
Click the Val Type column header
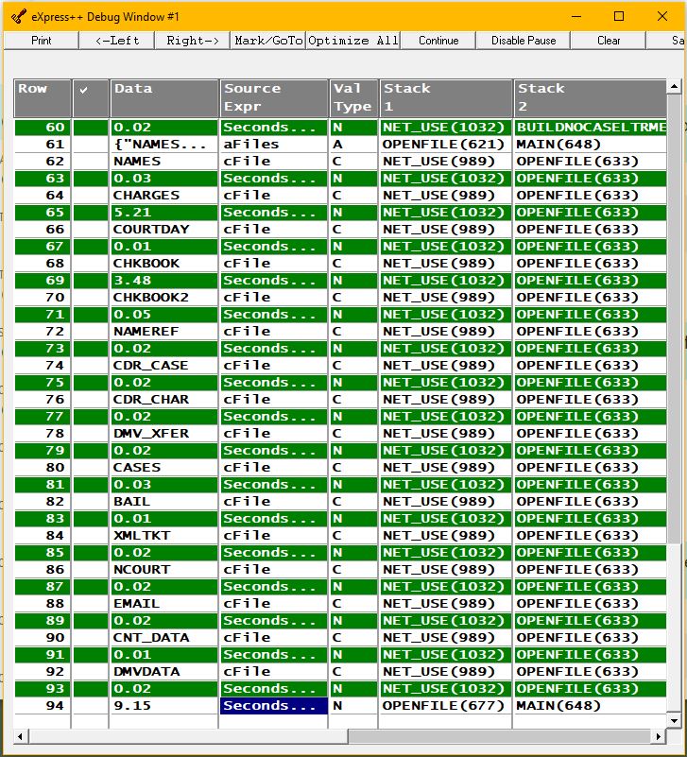pyautogui.click(x=353, y=98)
